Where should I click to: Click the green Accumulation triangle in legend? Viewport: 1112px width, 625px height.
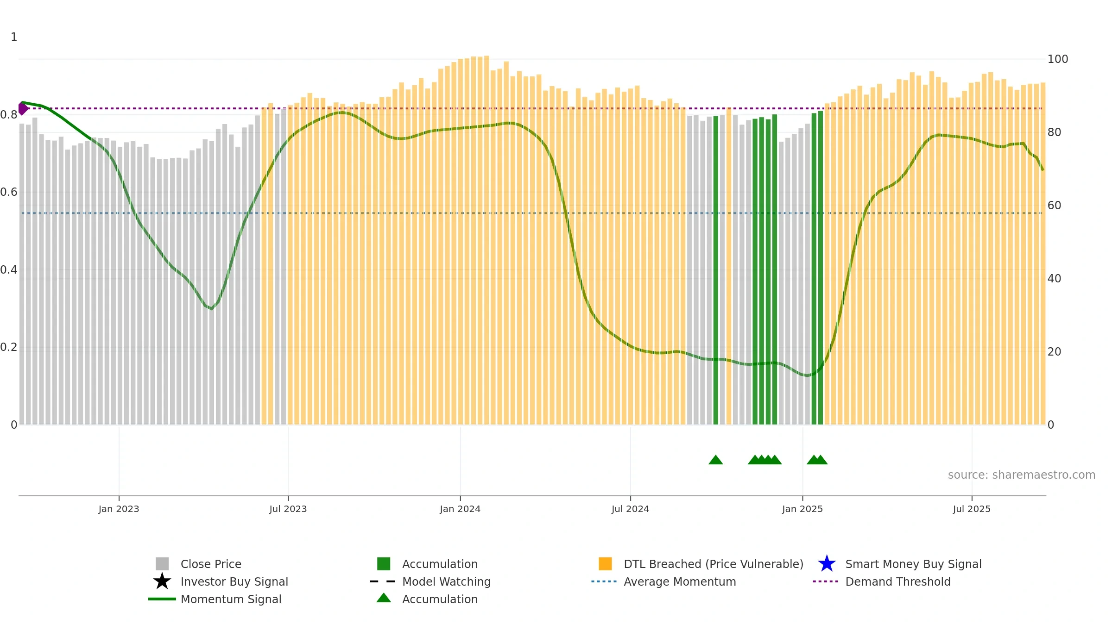384,598
